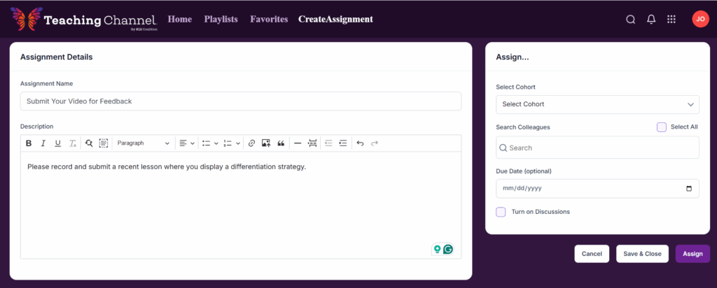Click the Save & Close button
Viewport: 717px width, 288px height.
[643, 254]
